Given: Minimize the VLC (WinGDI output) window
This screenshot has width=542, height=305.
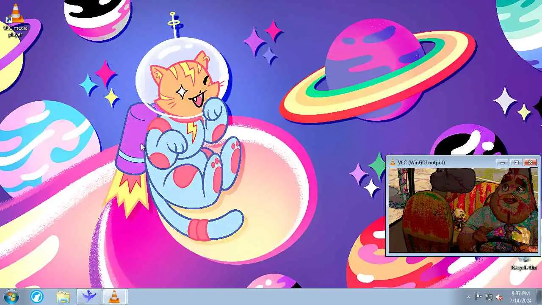Looking at the screenshot, I should tap(502, 162).
